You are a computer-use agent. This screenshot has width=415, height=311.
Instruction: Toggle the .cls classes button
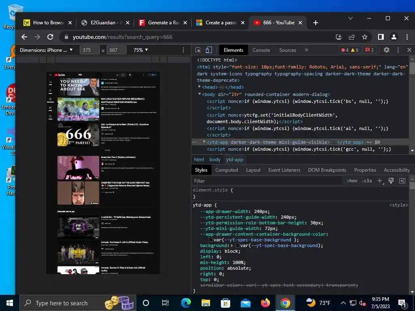367,181
